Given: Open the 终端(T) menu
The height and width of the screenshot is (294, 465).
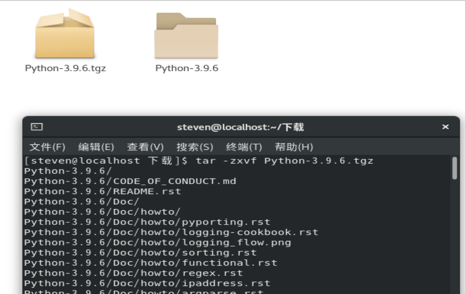Looking at the screenshot, I should point(244,147).
